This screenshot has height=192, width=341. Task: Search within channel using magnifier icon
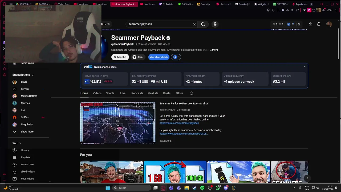192,93
